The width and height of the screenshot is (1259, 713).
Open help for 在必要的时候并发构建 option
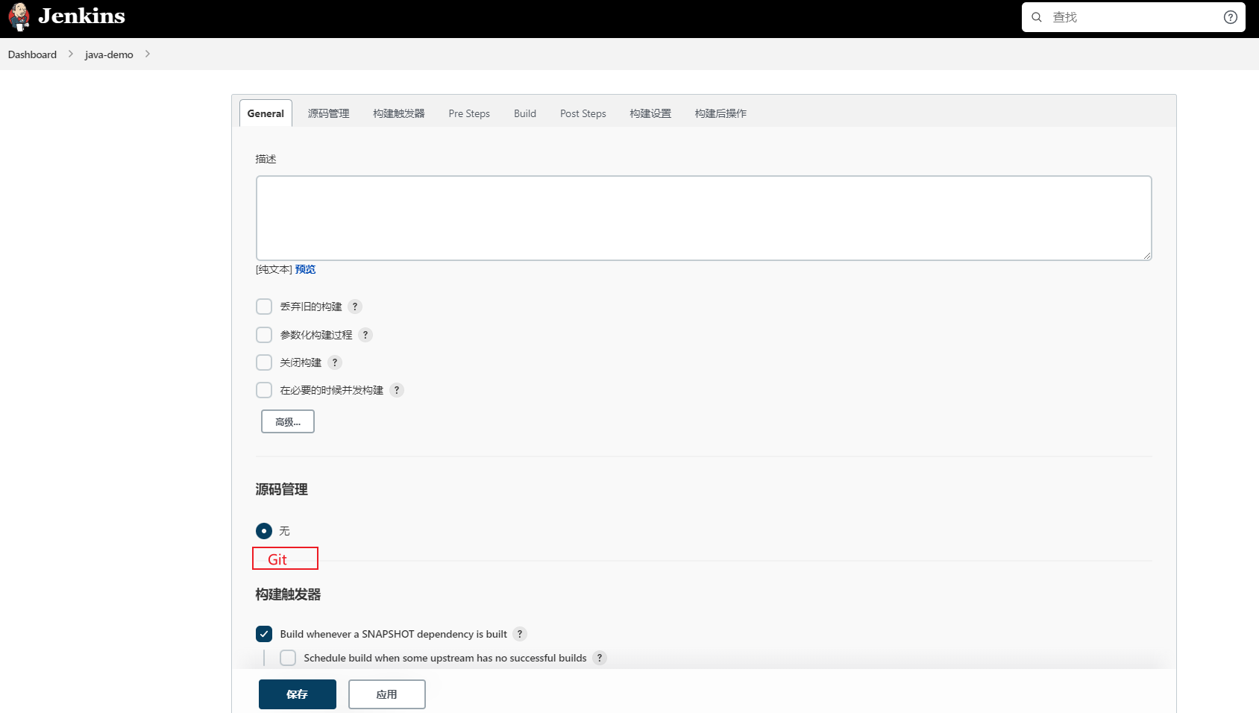tap(397, 390)
